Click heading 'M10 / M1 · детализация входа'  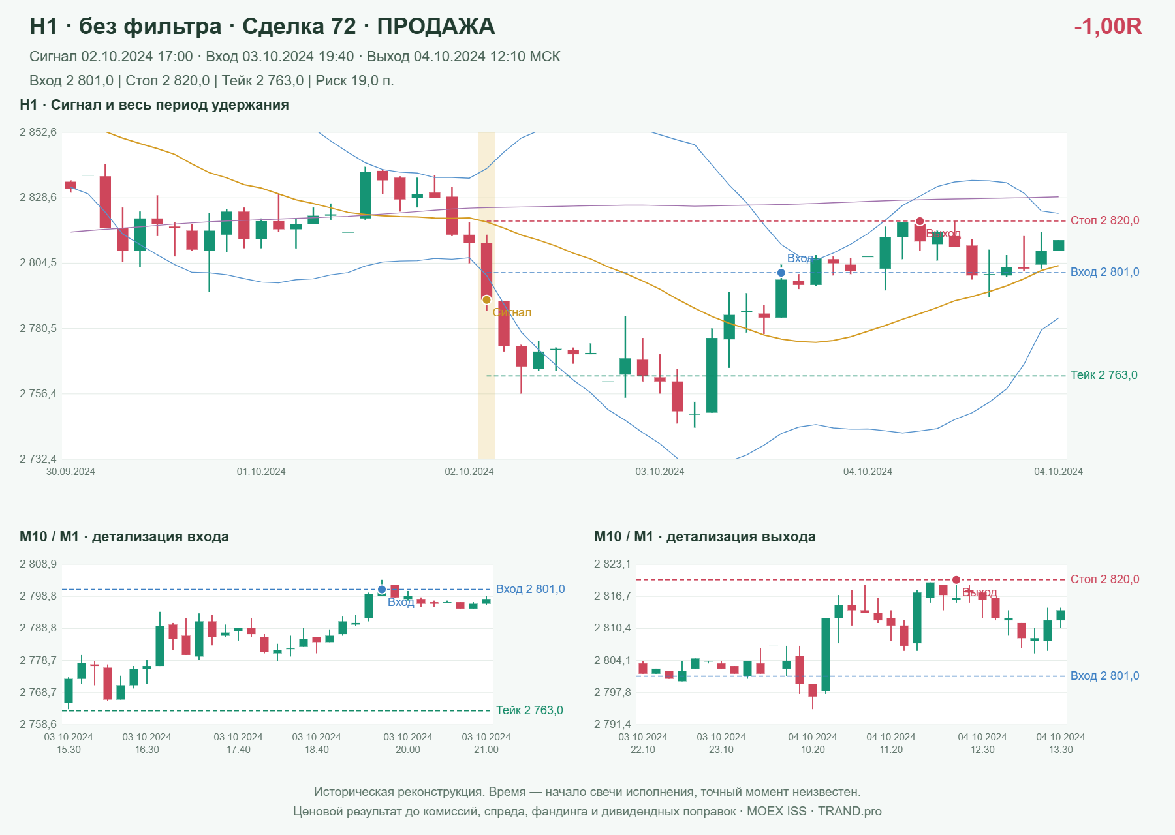tap(124, 537)
